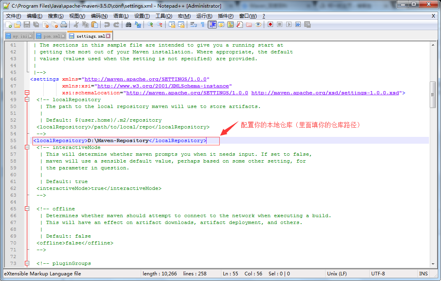Run macro multiple times
Screen dimensions: 441x281
[298, 25]
